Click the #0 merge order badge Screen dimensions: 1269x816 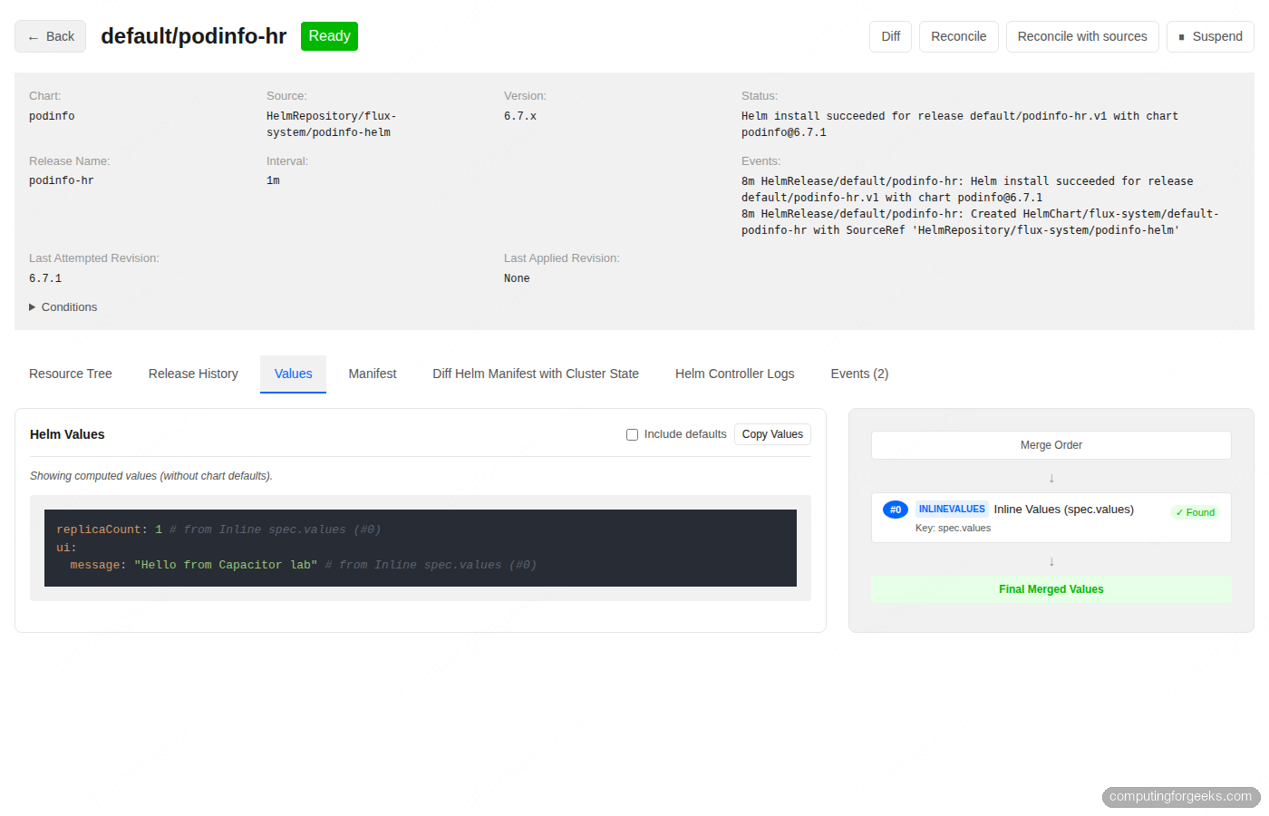click(896, 510)
